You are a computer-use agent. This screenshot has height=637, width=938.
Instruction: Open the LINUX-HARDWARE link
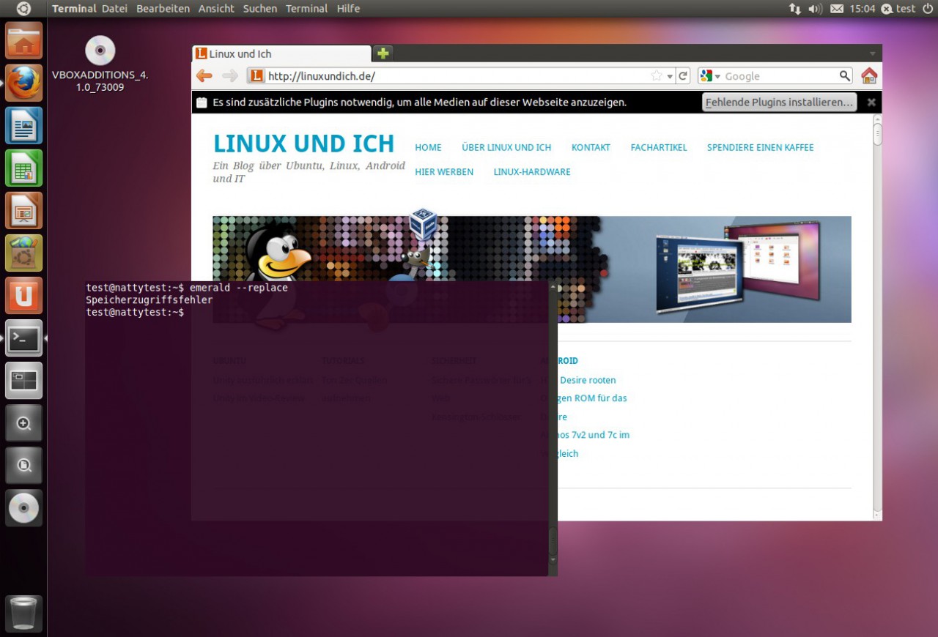[532, 172]
